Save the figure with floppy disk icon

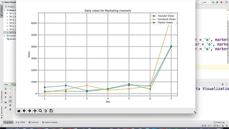[51, 111]
